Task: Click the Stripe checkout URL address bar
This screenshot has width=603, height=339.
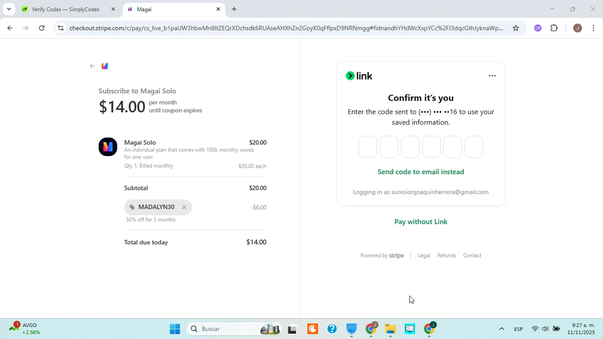Action: pos(285,28)
